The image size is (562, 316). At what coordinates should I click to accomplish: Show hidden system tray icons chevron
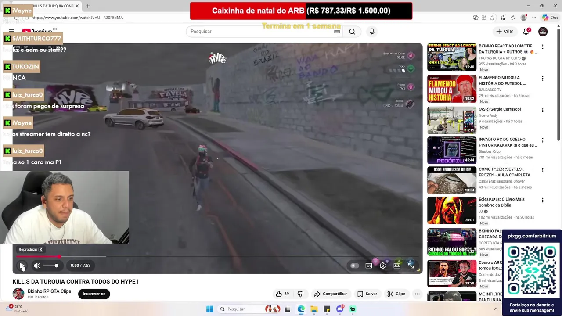[x=496, y=309]
